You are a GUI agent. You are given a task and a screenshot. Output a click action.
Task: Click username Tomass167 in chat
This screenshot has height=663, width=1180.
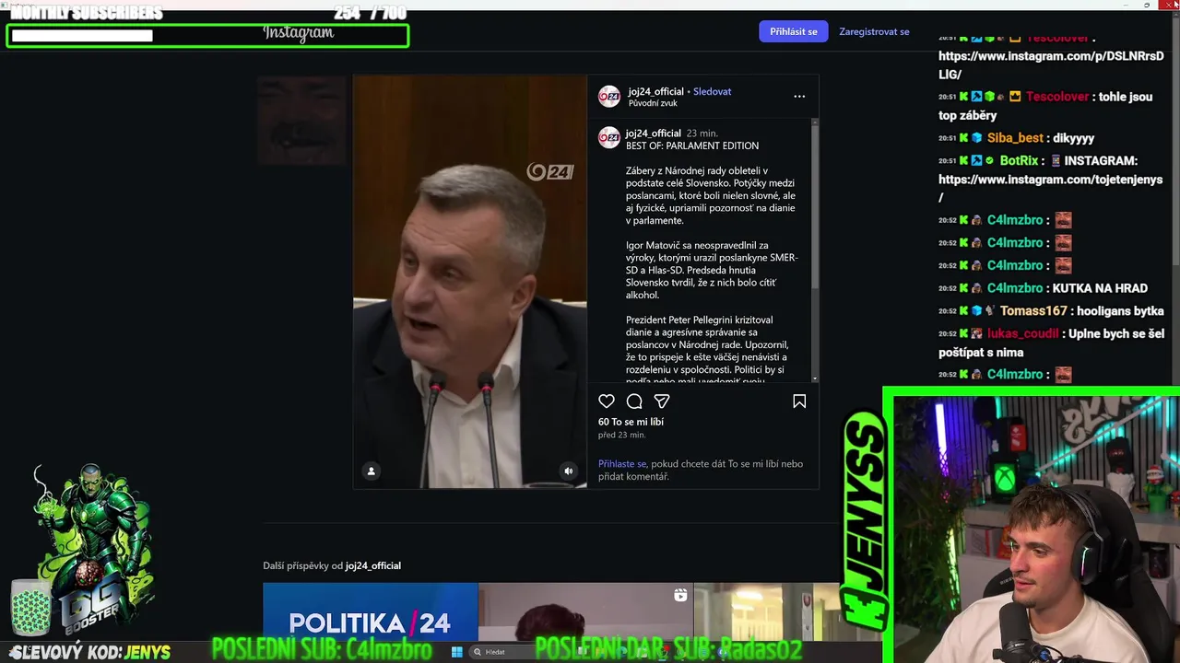(x=1033, y=311)
